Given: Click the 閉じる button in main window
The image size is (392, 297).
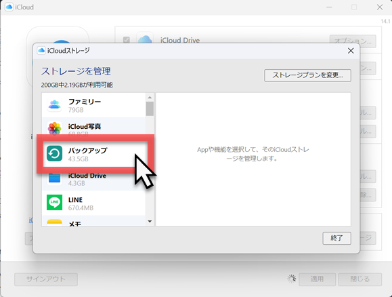Looking at the screenshot, I should click(360, 279).
